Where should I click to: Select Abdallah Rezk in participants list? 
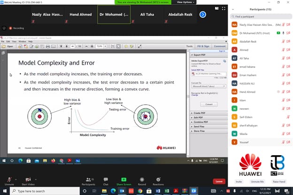(x=249, y=41)
